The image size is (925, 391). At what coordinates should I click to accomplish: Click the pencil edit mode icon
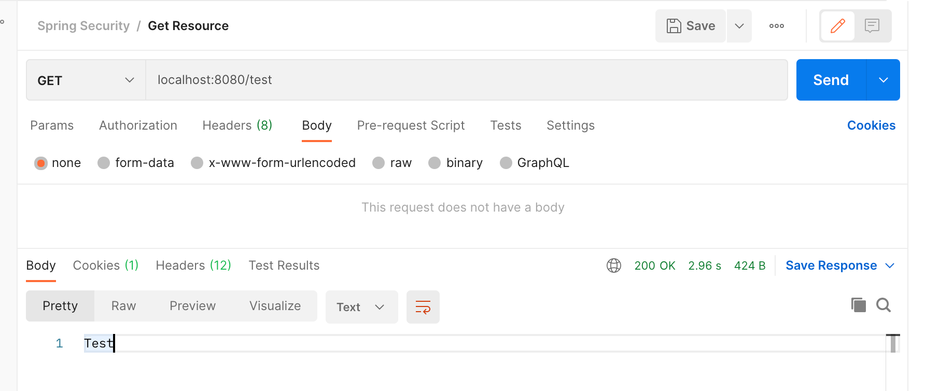click(837, 26)
